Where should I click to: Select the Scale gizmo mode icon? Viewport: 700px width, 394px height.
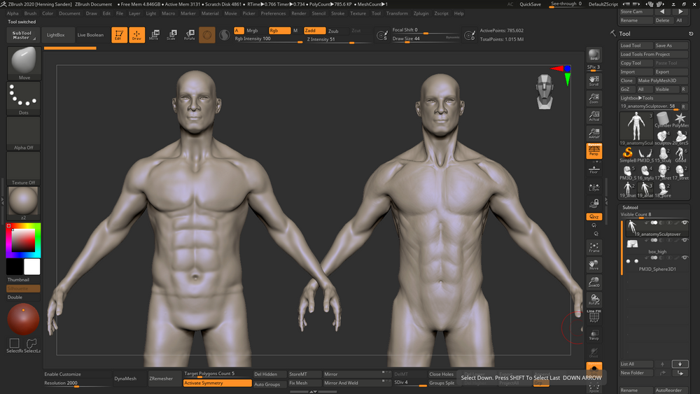click(172, 35)
